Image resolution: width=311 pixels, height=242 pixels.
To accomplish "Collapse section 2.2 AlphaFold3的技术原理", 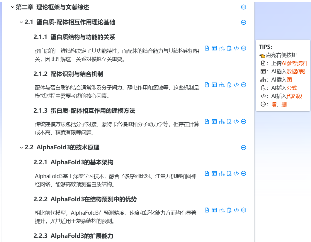I will tap(21, 148).
